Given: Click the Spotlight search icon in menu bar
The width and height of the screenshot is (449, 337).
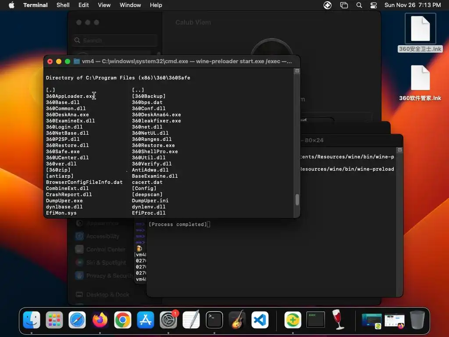Looking at the screenshot, I should pyautogui.click(x=359, y=5).
